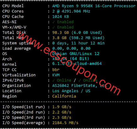Screen dimensions: 137x129
Task: Click the CPU Cache value 1024 KB
Action: click(61, 17)
